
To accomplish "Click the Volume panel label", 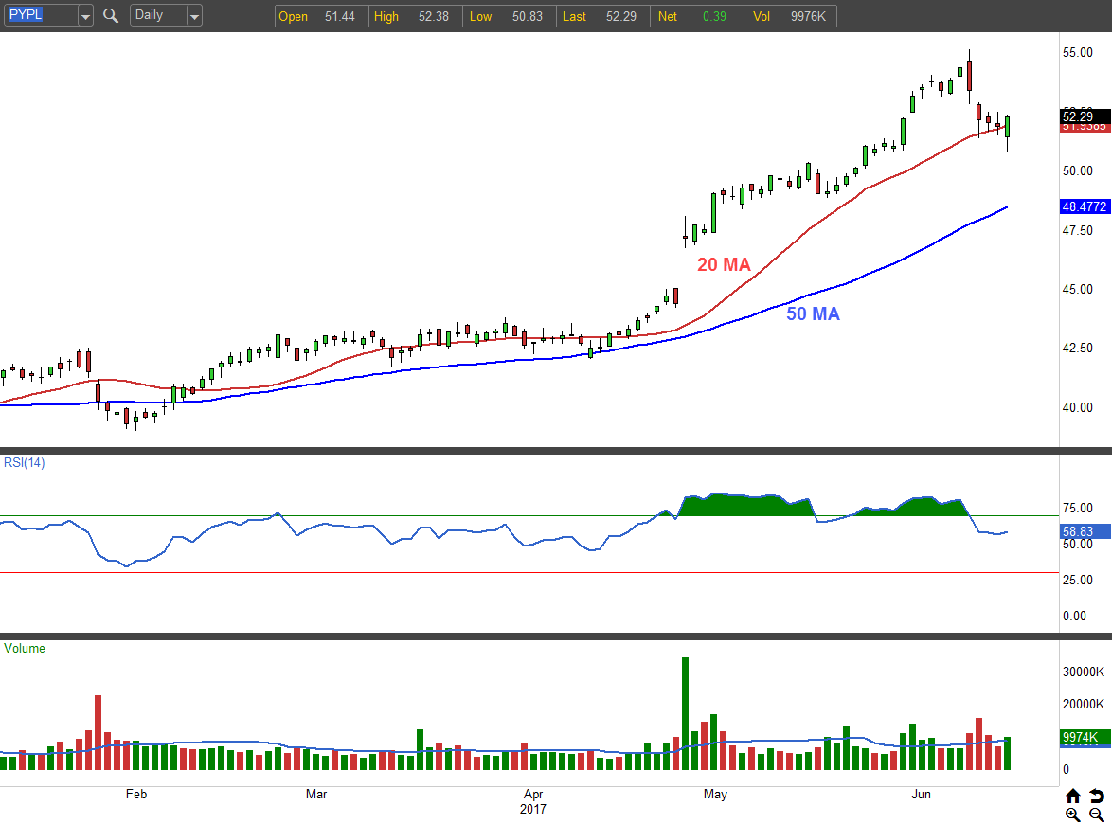I will (24, 648).
